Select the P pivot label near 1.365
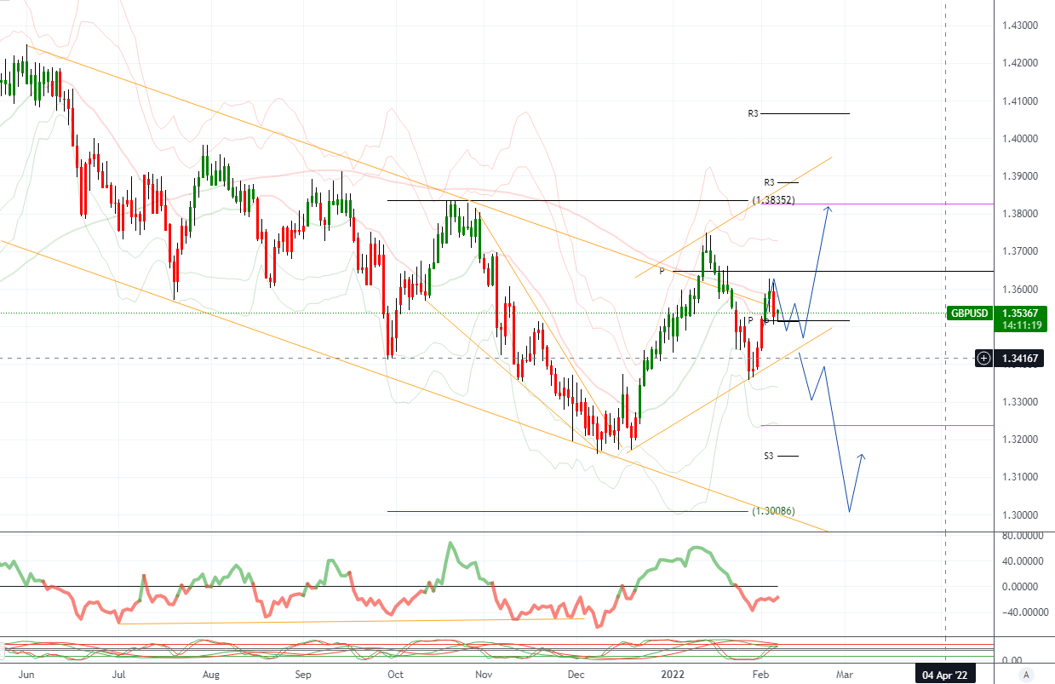 661,271
